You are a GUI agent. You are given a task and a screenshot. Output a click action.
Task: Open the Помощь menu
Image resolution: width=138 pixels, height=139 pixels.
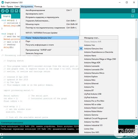tap(38, 6)
